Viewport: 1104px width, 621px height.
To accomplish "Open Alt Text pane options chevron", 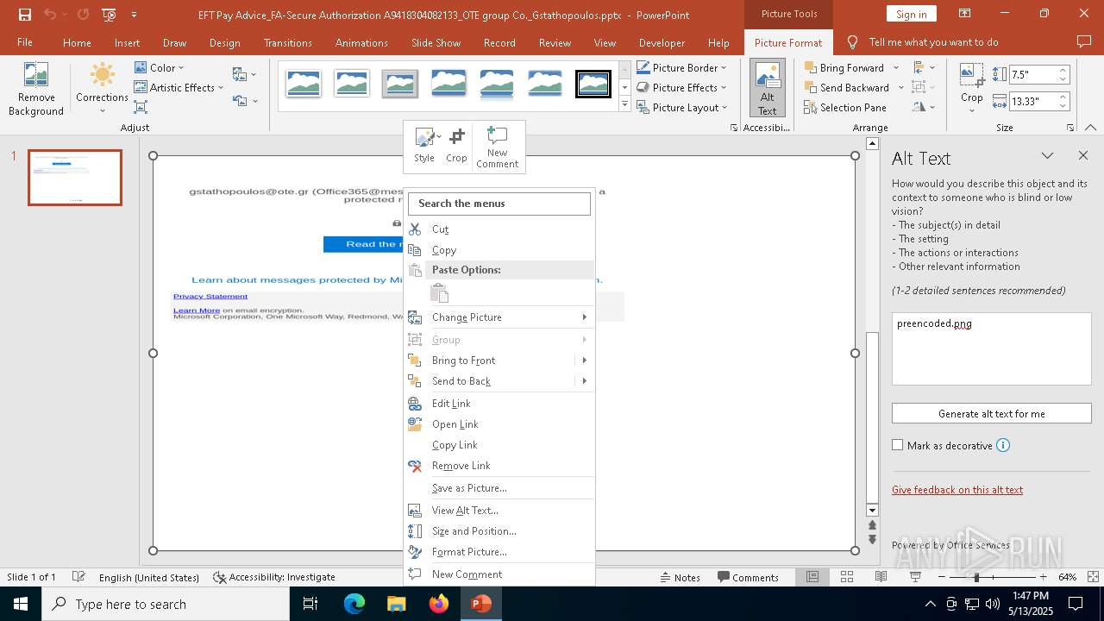I will point(1047,155).
